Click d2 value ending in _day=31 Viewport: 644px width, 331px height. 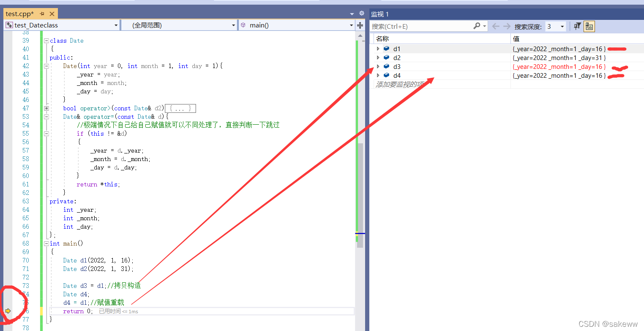pos(559,58)
